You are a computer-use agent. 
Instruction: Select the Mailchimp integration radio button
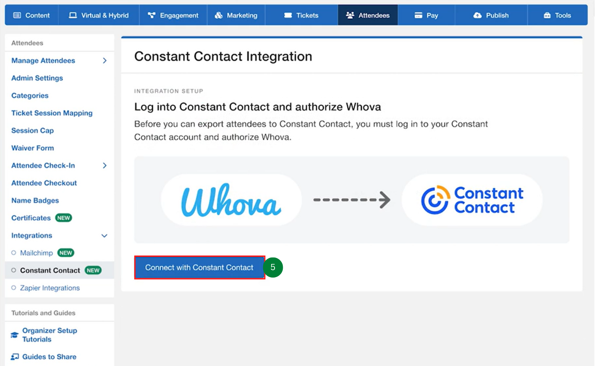(x=14, y=252)
